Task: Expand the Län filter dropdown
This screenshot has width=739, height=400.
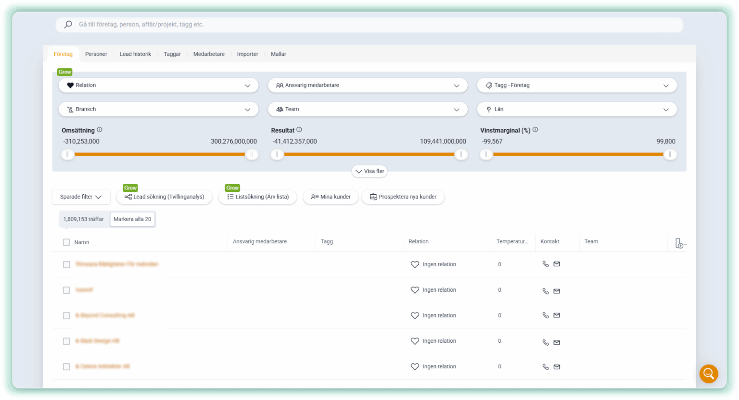Action: [576, 109]
